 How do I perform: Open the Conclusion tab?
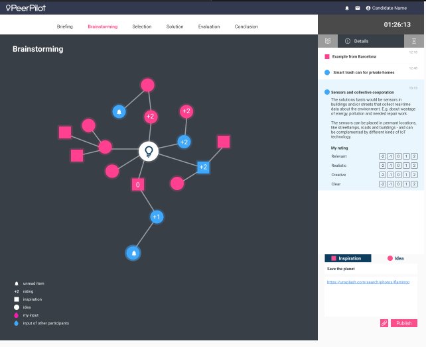click(246, 26)
